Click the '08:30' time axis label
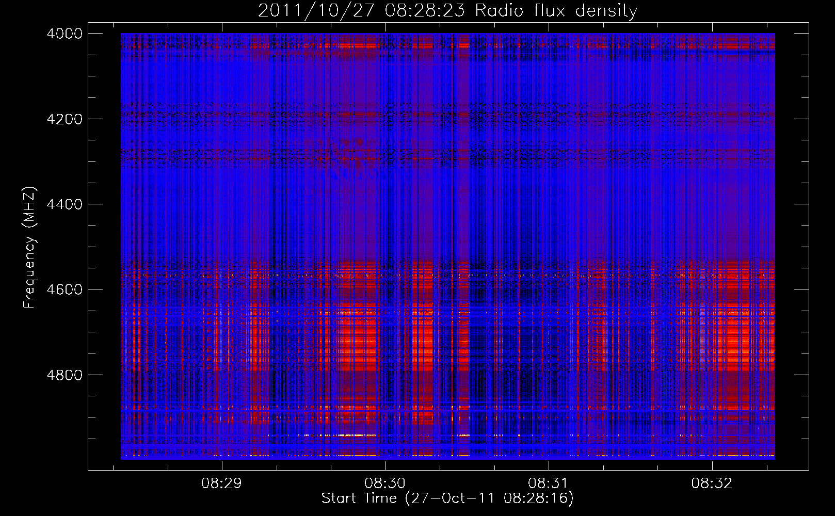The width and height of the screenshot is (835, 516). [385, 483]
